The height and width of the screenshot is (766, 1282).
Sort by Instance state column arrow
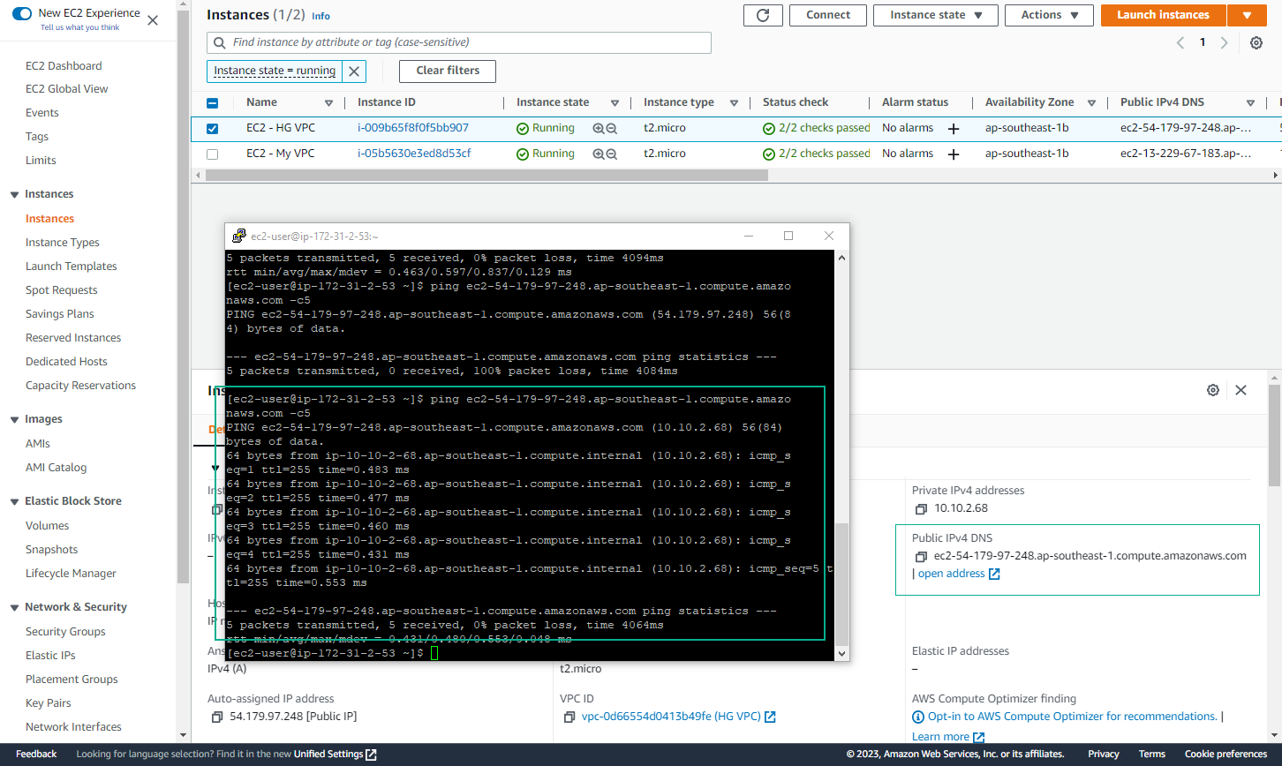615,103
